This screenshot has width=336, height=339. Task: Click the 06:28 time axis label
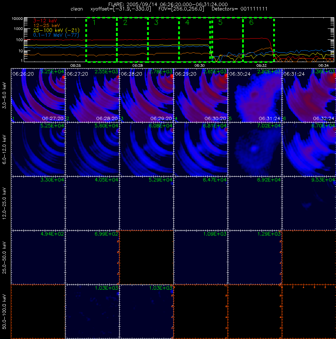[x=138, y=65]
